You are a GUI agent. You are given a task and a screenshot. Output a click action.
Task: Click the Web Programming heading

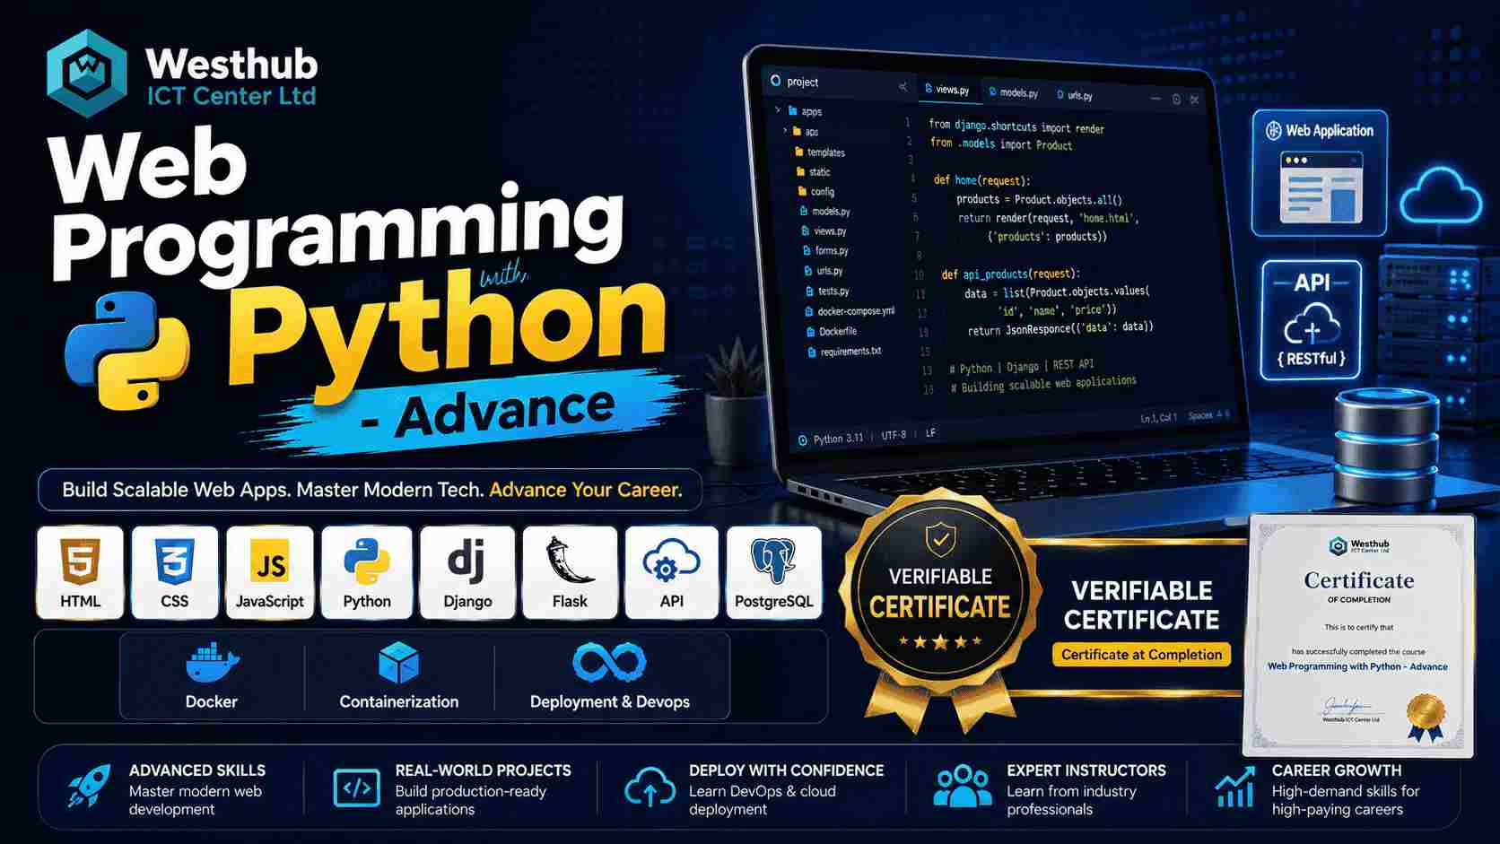(x=336, y=204)
